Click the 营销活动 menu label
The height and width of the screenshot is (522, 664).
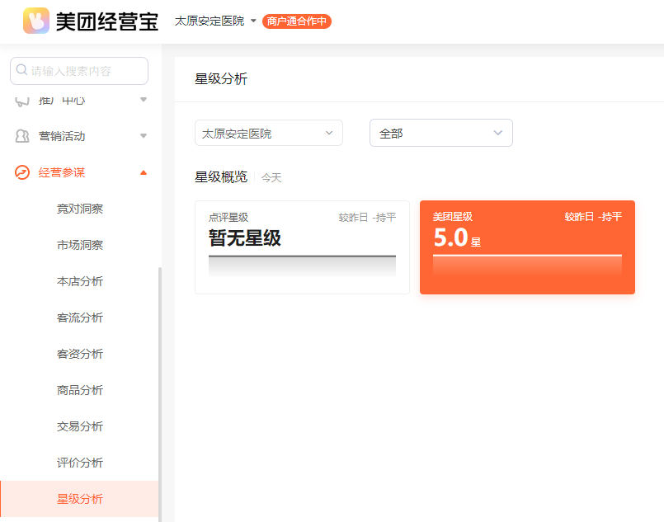62,136
